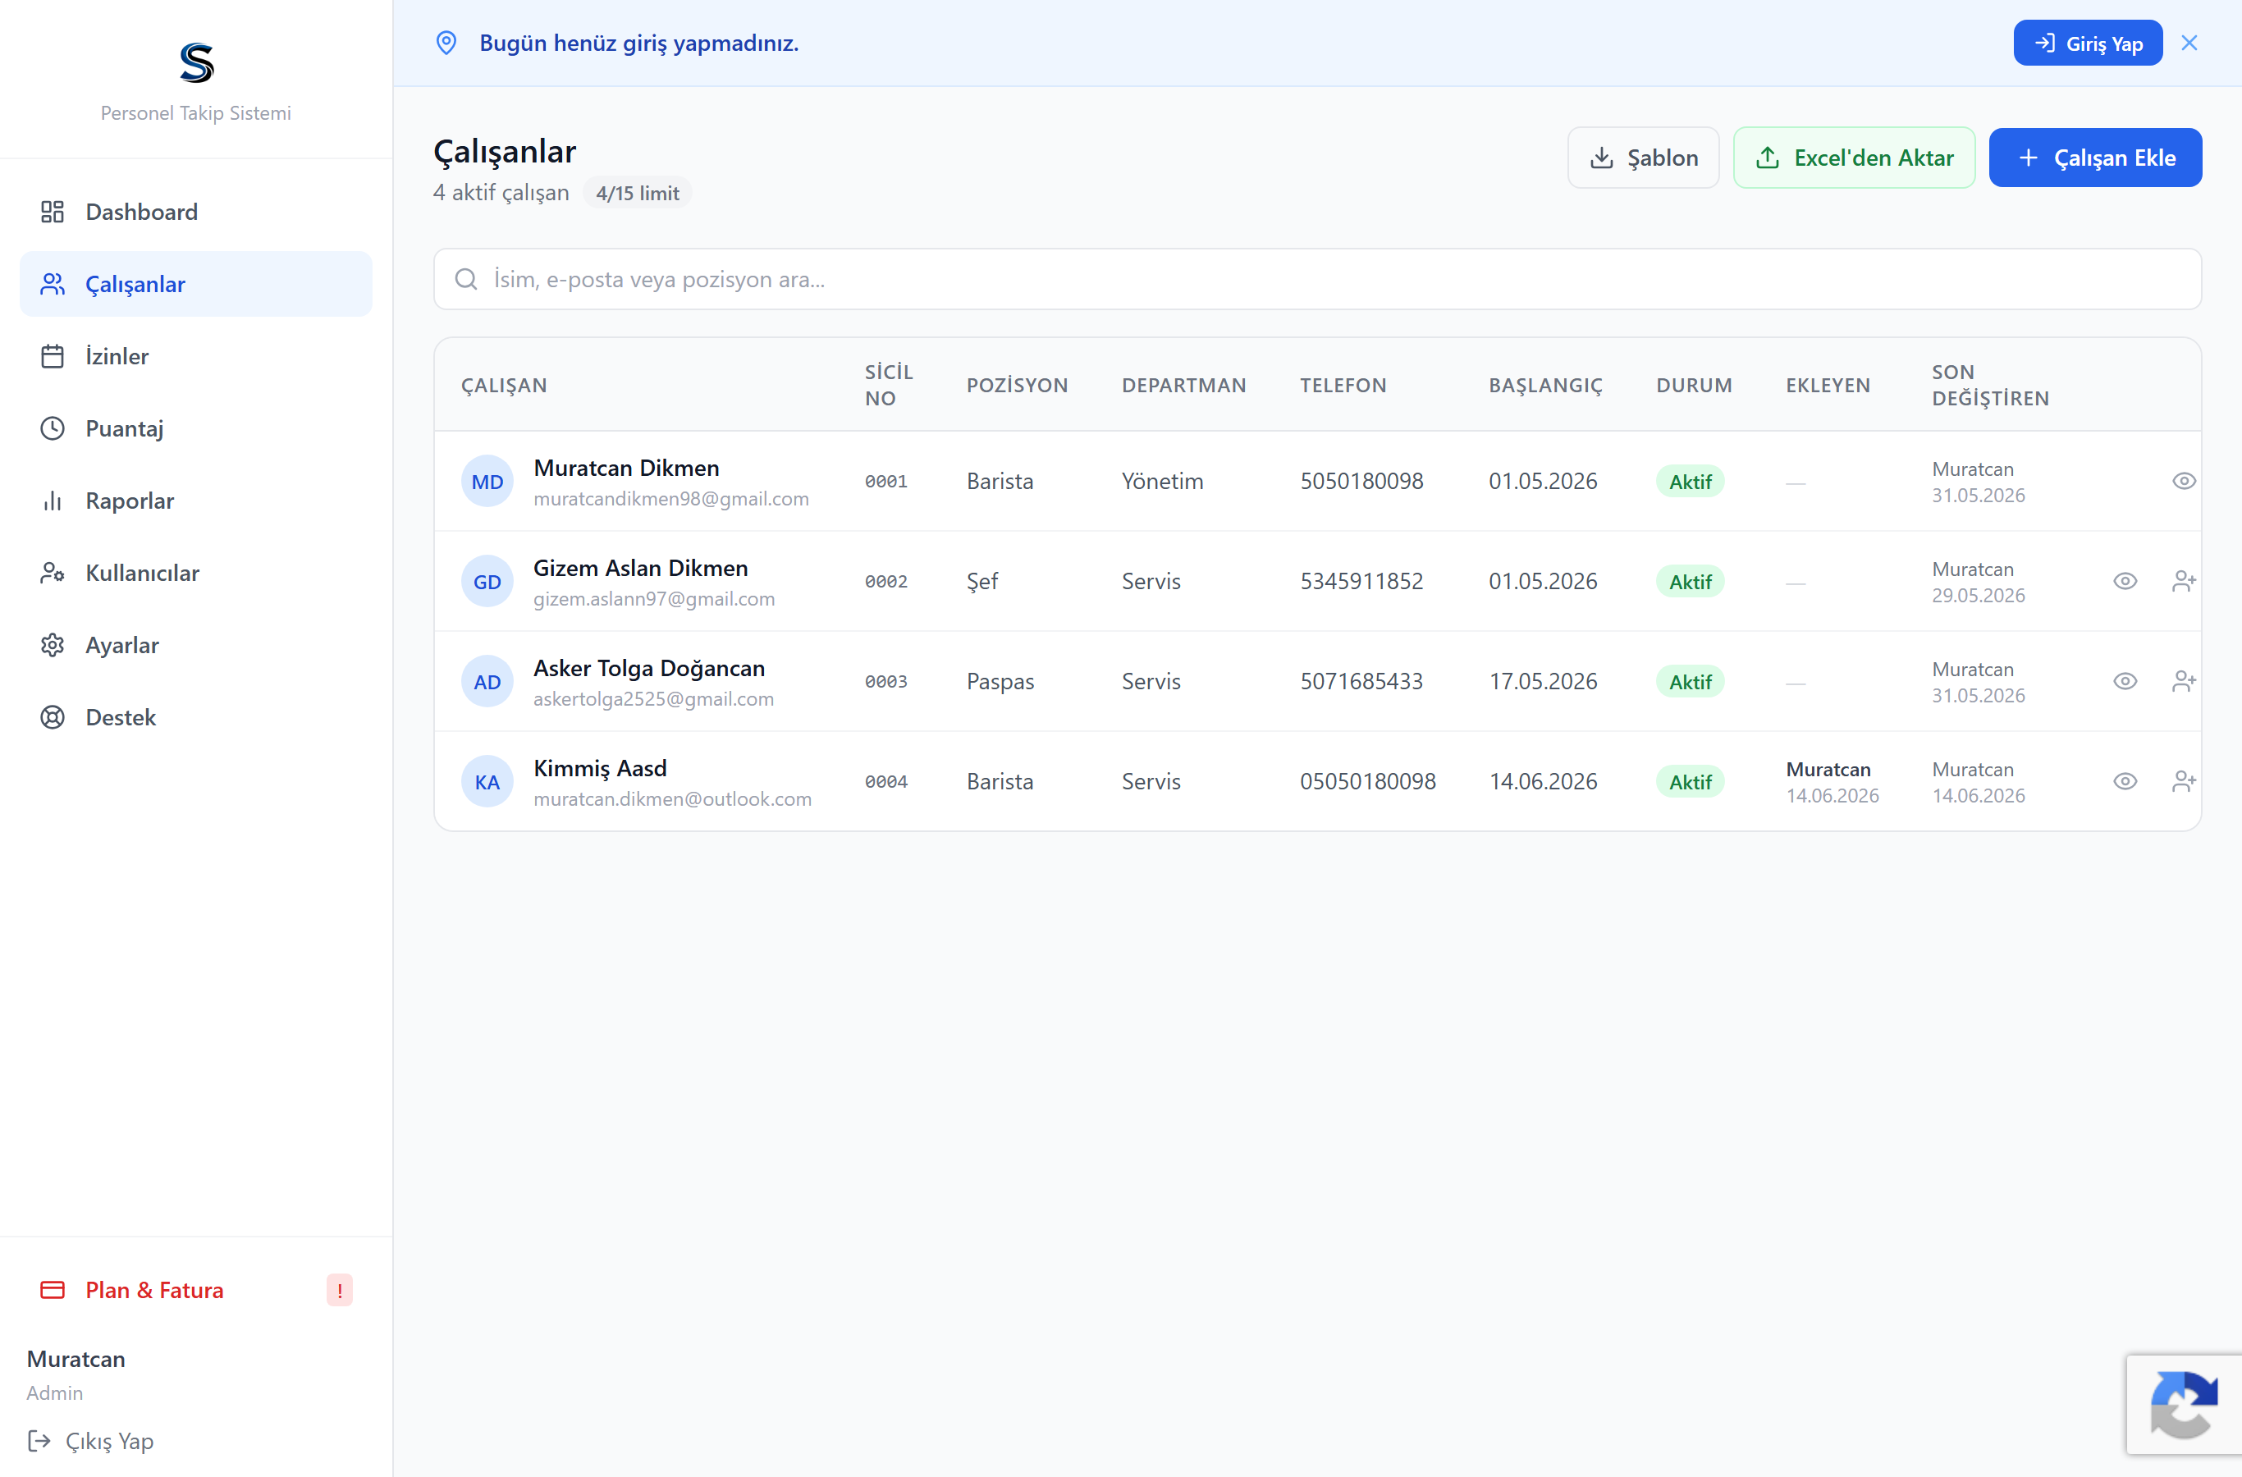Image resolution: width=2242 pixels, height=1477 pixels.
Task: Go to İzinler page
Action: click(x=196, y=356)
